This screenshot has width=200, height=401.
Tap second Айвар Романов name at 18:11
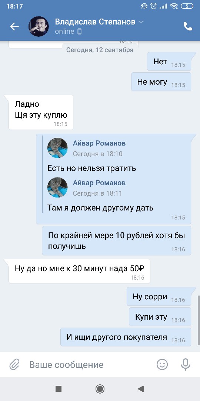pyautogui.click(x=99, y=183)
